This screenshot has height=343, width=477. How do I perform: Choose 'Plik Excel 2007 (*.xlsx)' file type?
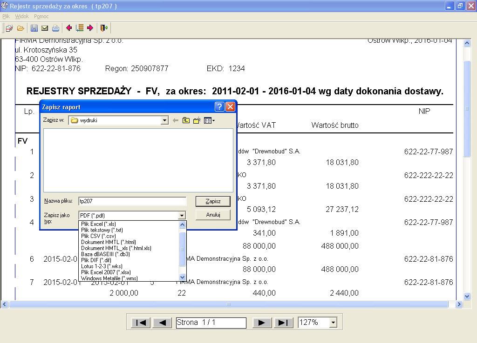pos(106,272)
